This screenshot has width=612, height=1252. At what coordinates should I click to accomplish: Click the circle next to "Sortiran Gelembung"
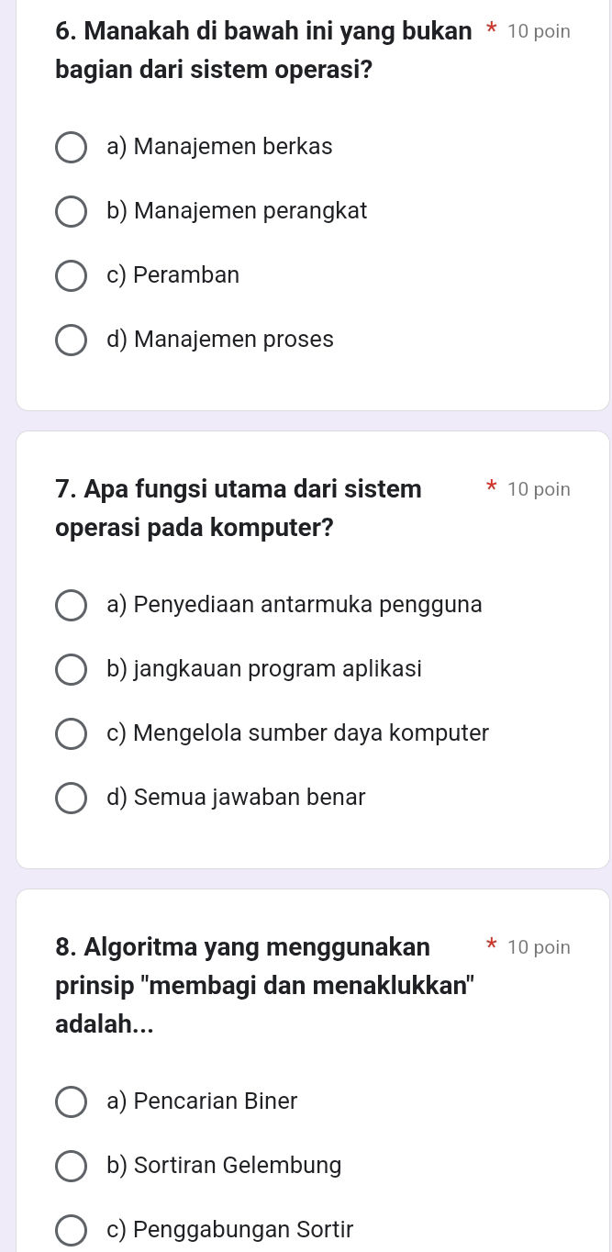point(71,1166)
